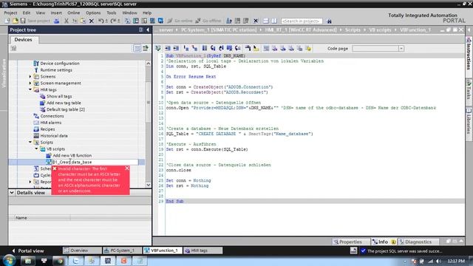This screenshot has height=266, width=473.
Task: Click the Increase indent icon in script toolbar
Action: (168, 48)
